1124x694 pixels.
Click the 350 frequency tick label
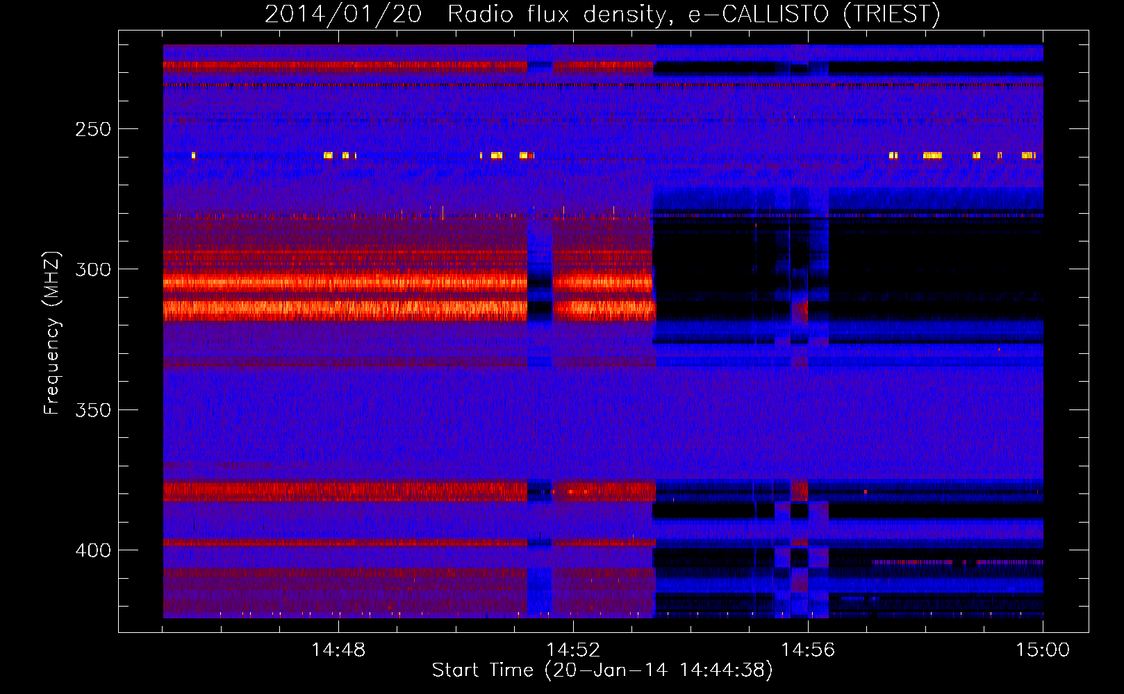point(93,410)
